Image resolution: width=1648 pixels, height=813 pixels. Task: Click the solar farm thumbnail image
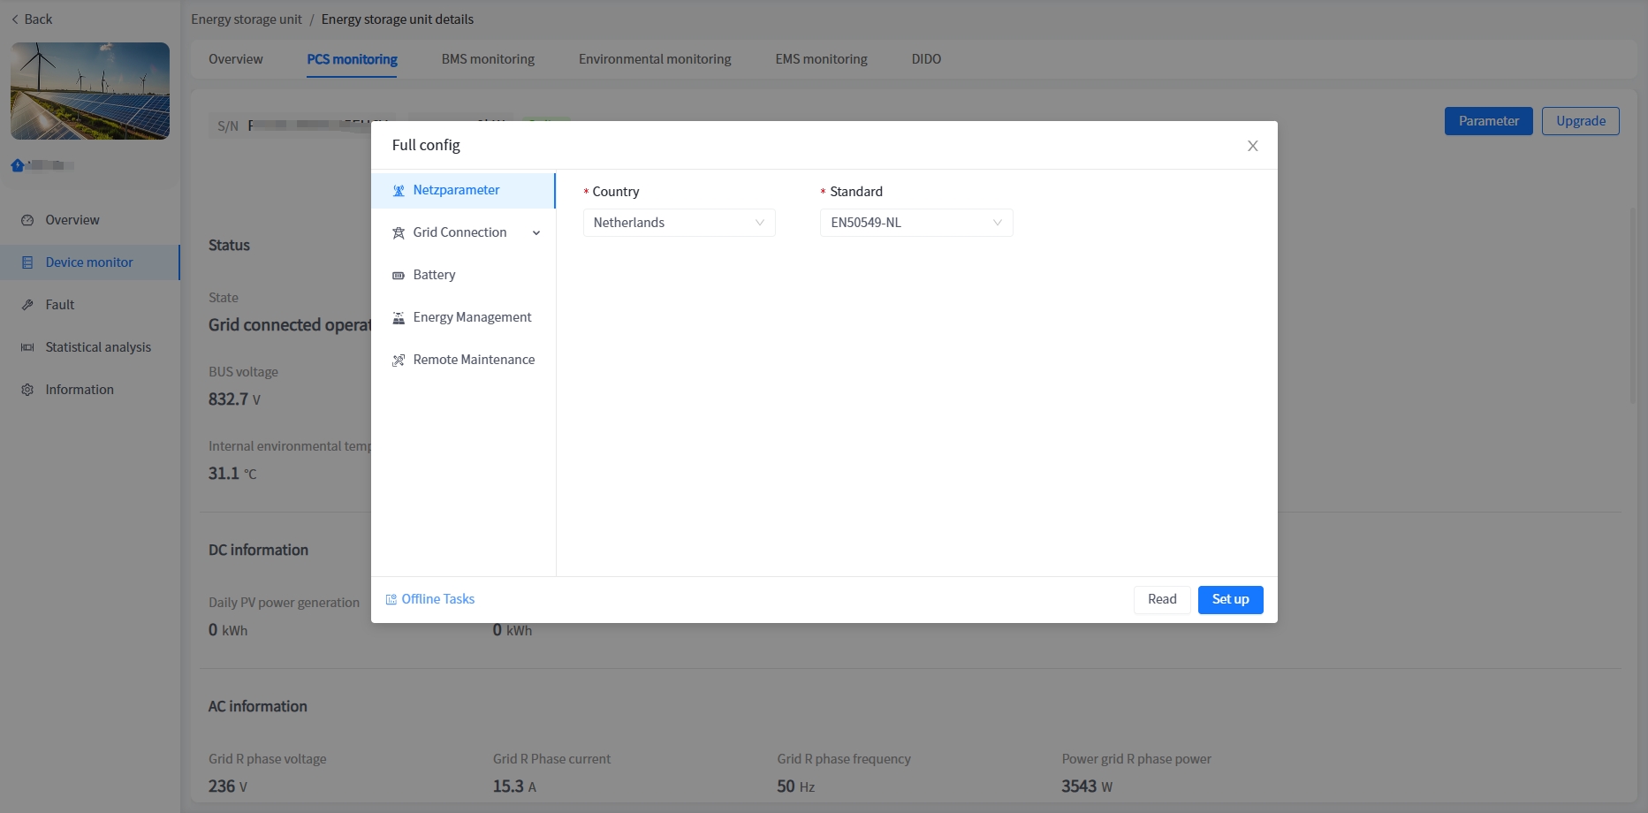[x=90, y=91]
